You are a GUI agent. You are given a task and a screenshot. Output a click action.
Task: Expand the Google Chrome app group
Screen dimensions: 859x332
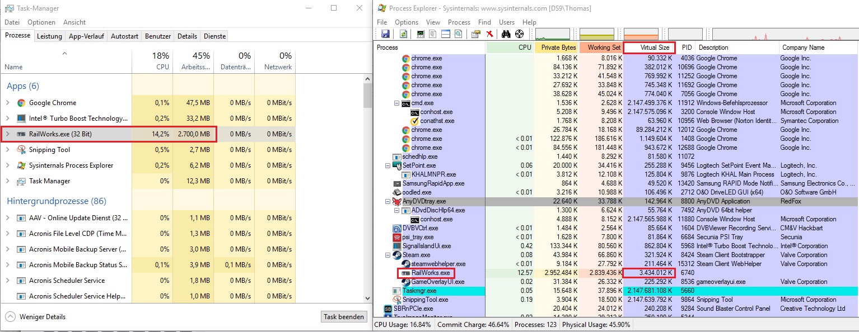(x=7, y=103)
